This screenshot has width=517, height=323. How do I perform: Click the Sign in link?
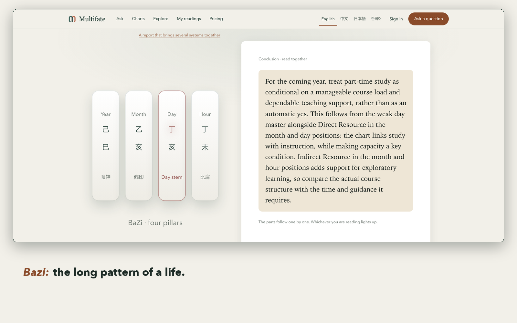pyautogui.click(x=396, y=19)
